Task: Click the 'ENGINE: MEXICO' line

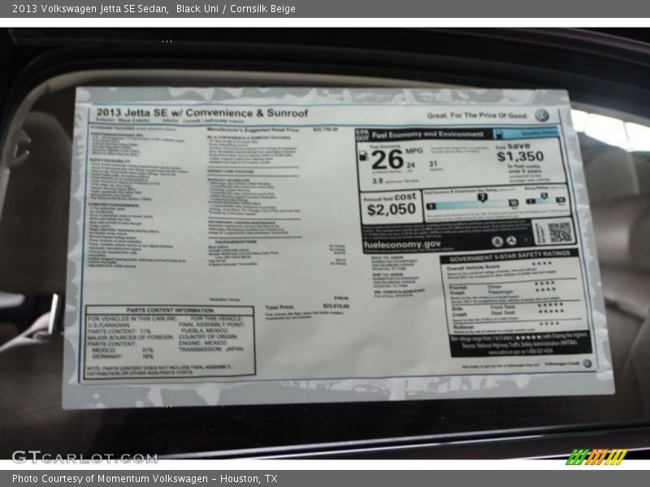Action: 202,343
